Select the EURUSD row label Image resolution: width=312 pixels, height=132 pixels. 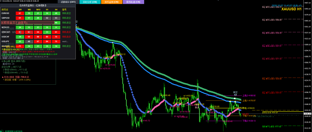coord(5,13)
